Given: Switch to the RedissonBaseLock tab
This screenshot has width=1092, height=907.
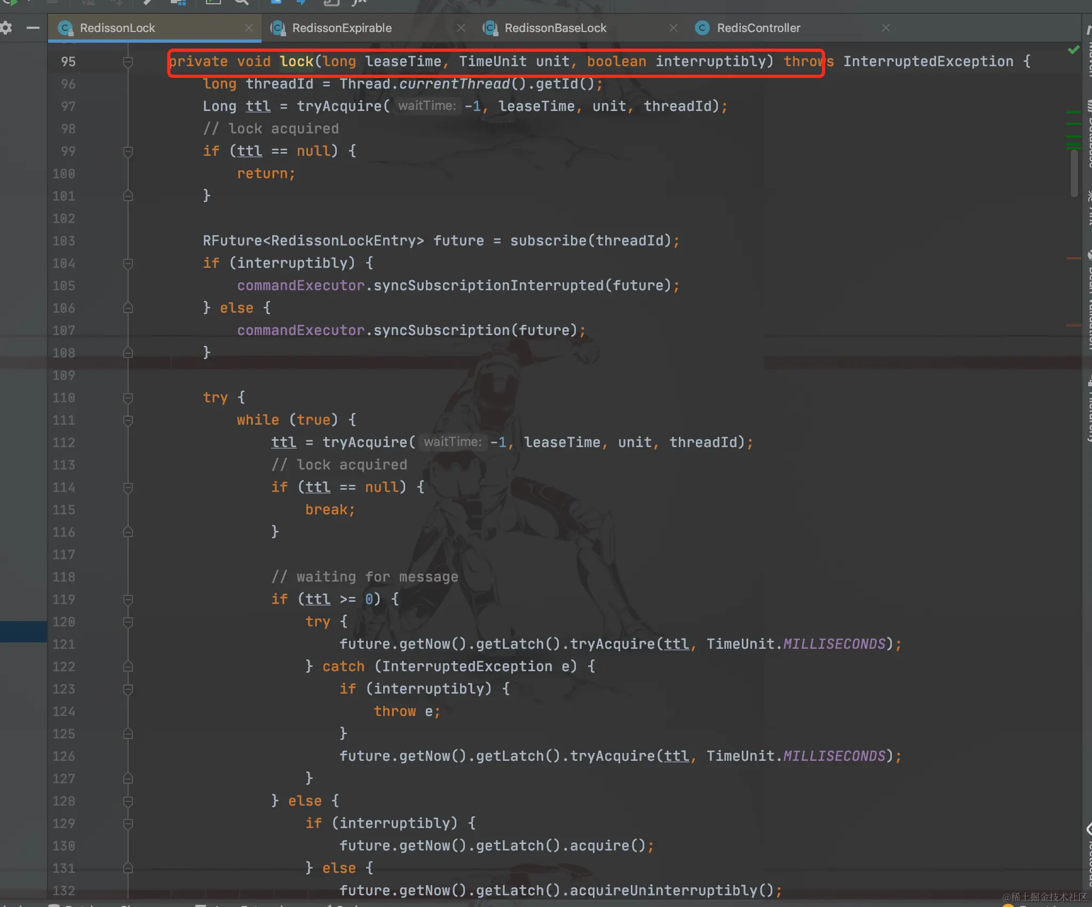Looking at the screenshot, I should point(555,28).
